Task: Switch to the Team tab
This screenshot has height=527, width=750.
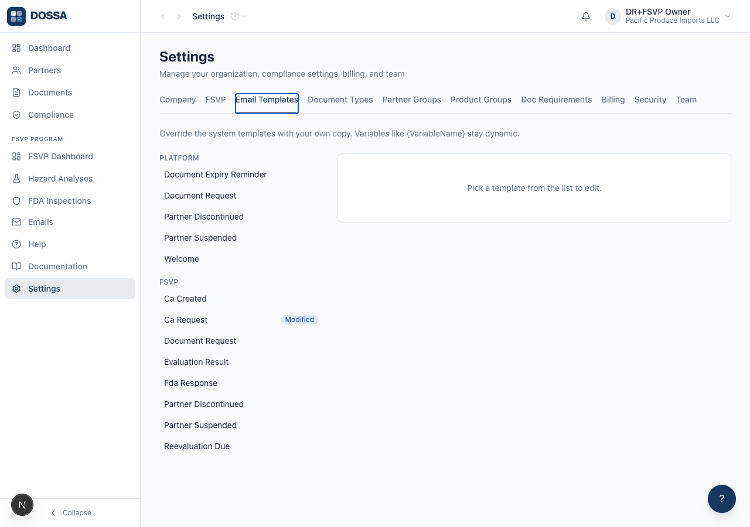Action: (686, 100)
